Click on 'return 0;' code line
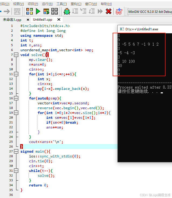This screenshot has height=198, width=172. click(x=38, y=185)
